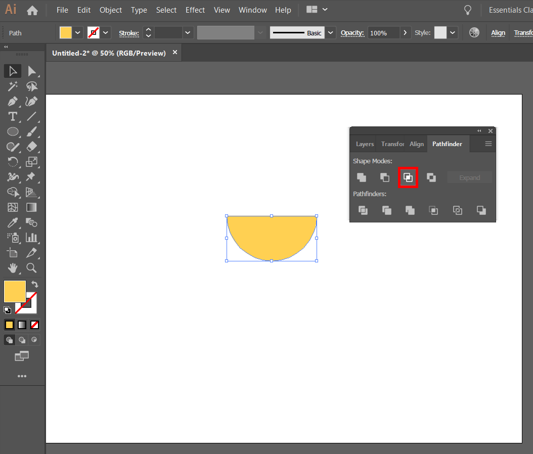Activate the Zoom tool

[x=31, y=268]
